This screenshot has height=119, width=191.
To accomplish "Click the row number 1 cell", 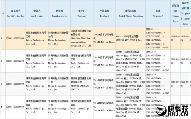I will click(3, 38).
